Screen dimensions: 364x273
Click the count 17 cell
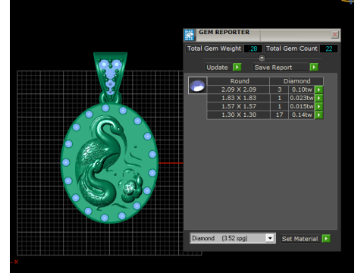pos(279,115)
